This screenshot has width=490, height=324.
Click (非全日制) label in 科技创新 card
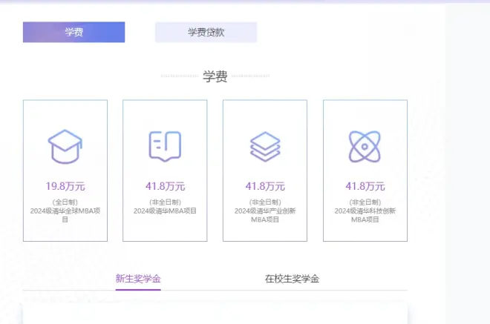tap(365, 202)
